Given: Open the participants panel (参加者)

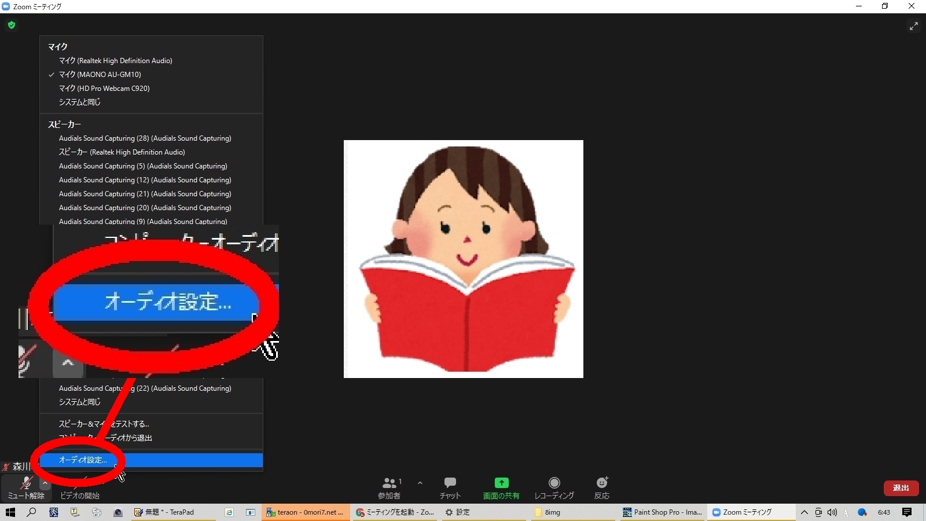Looking at the screenshot, I should pyautogui.click(x=391, y=488).
